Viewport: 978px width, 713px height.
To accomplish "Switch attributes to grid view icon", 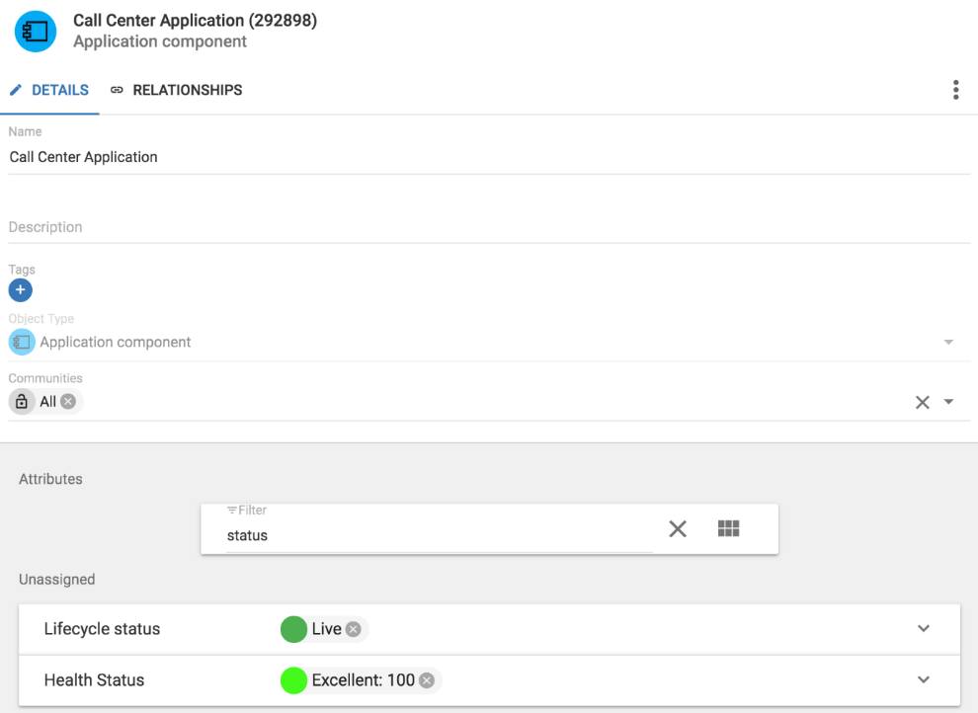I will [x=728, y=528].
